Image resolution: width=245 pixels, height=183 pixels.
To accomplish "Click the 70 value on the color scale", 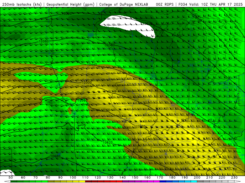I will (36, 178).
